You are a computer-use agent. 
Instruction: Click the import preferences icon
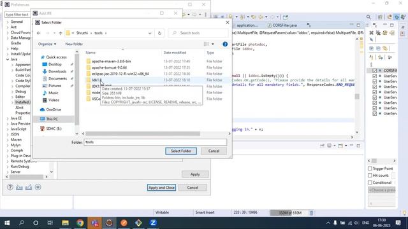(x=19, y=187)
